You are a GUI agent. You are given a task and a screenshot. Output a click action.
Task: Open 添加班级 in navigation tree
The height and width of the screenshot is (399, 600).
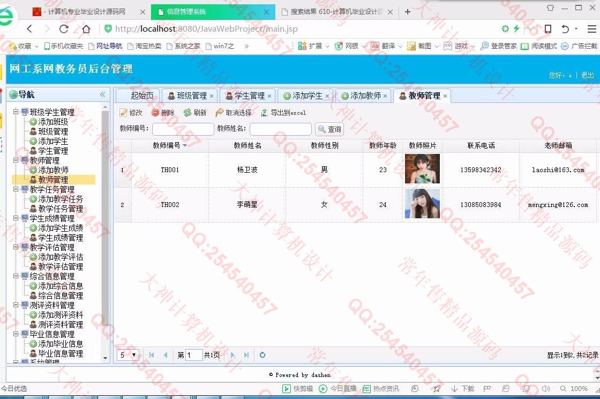53,122
